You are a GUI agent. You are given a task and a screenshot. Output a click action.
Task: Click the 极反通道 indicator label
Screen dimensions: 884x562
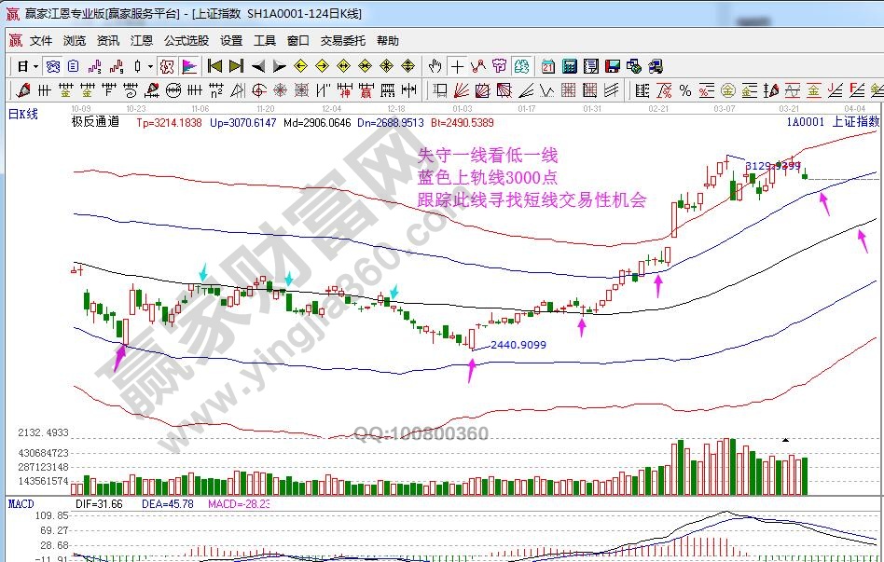coord(95,122)
